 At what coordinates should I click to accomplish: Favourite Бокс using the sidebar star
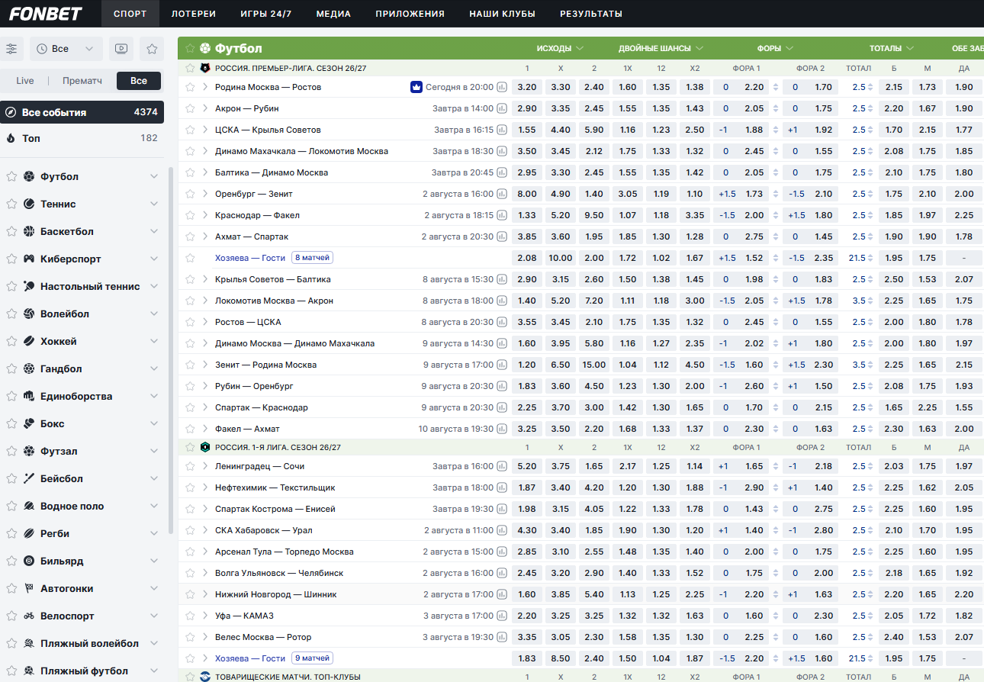[11, 423]
